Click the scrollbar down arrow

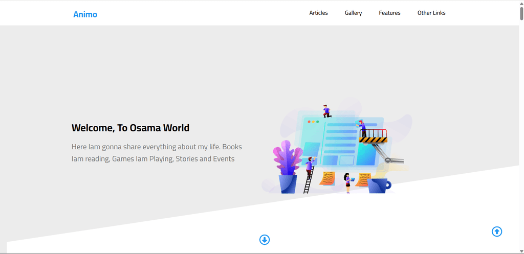(521, 251)
